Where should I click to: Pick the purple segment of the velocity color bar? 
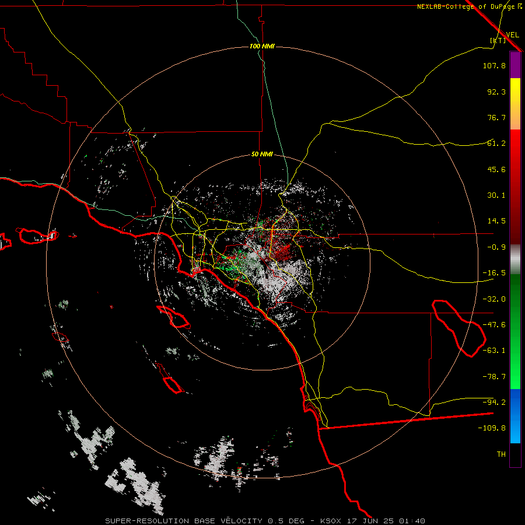[515, 65]
